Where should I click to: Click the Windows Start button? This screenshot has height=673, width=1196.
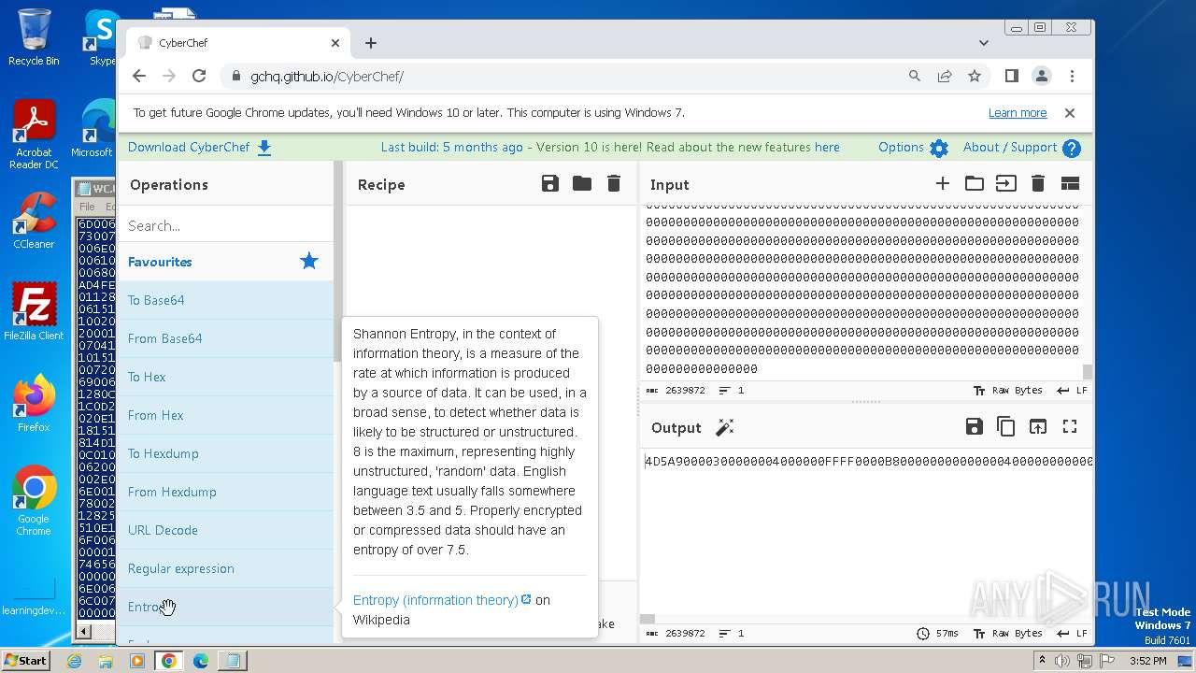click(26, 661)
